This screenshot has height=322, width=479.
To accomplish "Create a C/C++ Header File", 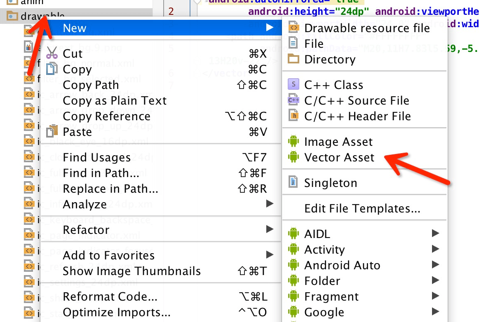I will click(x=365, y=116).
